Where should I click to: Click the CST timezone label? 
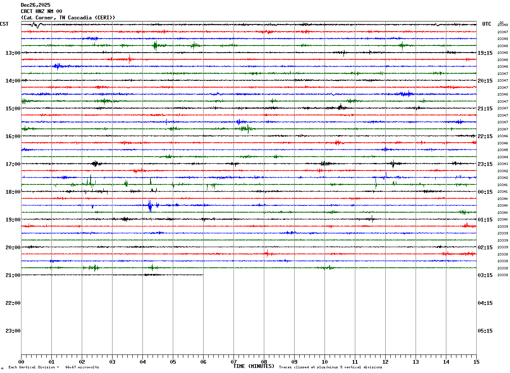(x=4, y=24)
